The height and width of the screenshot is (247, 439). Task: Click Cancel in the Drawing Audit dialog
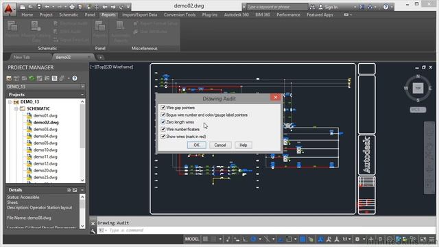click(x=220, y=145)
